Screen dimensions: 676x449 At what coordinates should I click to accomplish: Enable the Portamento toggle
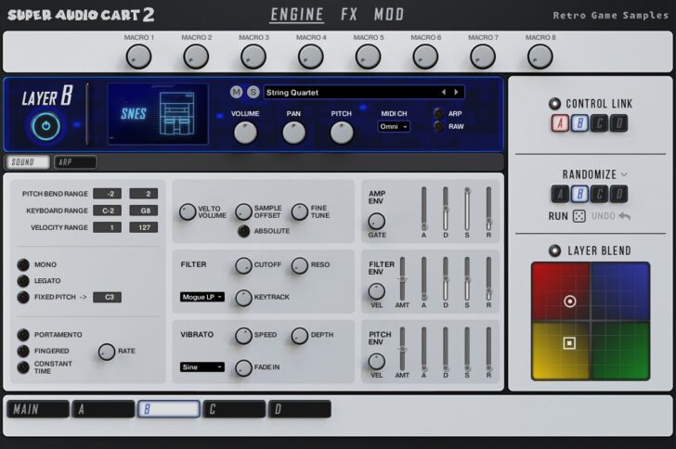coord(23,335)
